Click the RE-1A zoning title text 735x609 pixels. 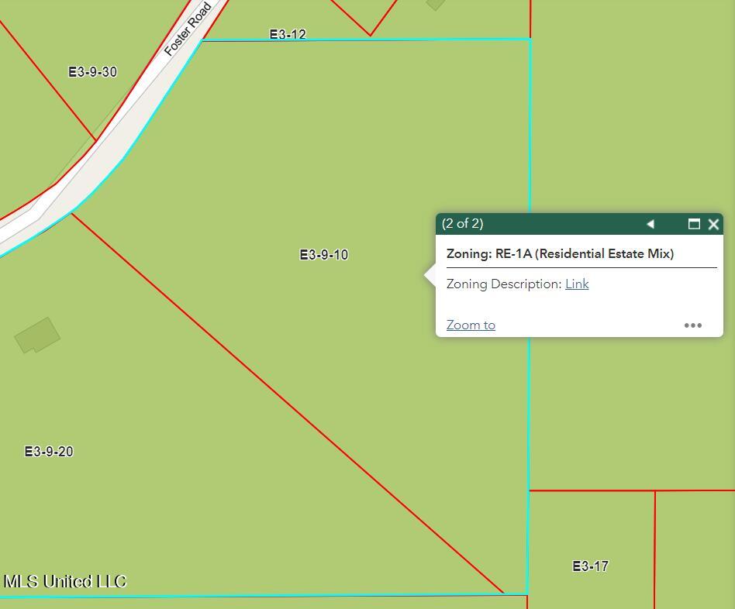(x=560, y=254)
